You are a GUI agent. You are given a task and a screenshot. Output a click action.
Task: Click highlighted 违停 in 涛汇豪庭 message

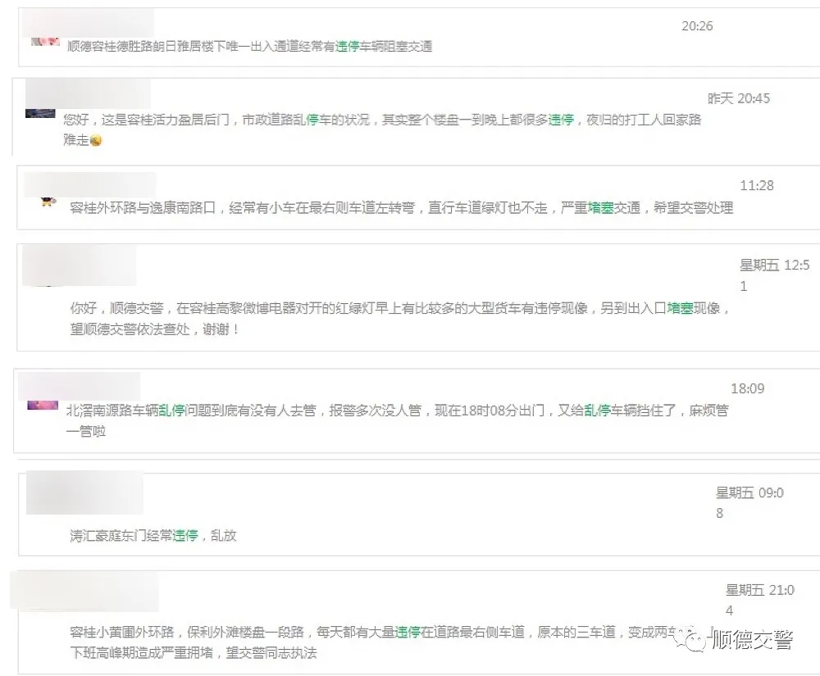[x=185, y=536]
